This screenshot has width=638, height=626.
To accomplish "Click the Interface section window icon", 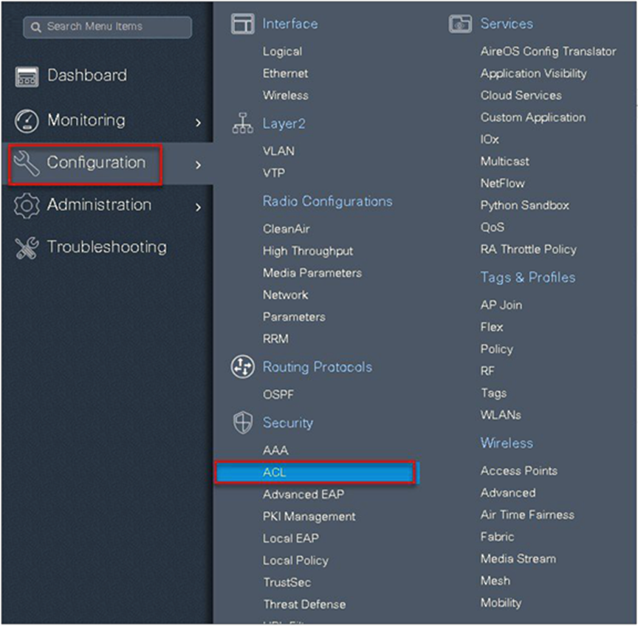I will coord(242,24).
